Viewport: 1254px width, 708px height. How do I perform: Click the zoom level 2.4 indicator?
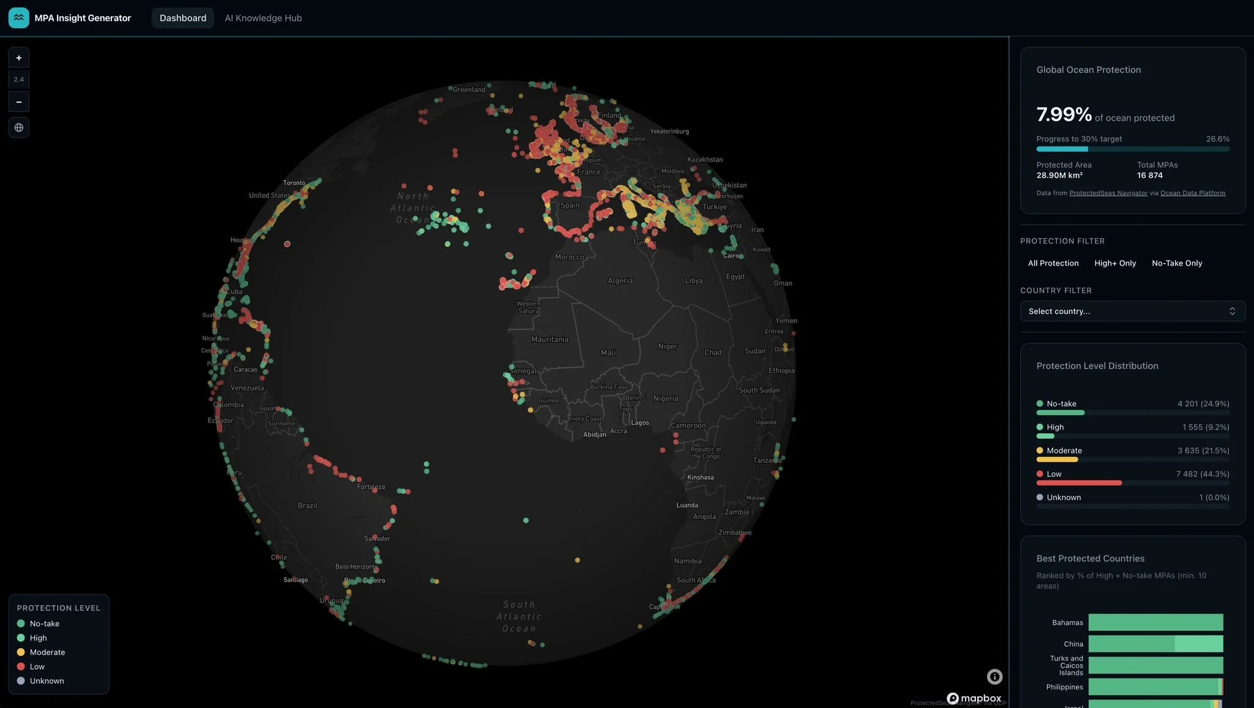pos(18,80)
